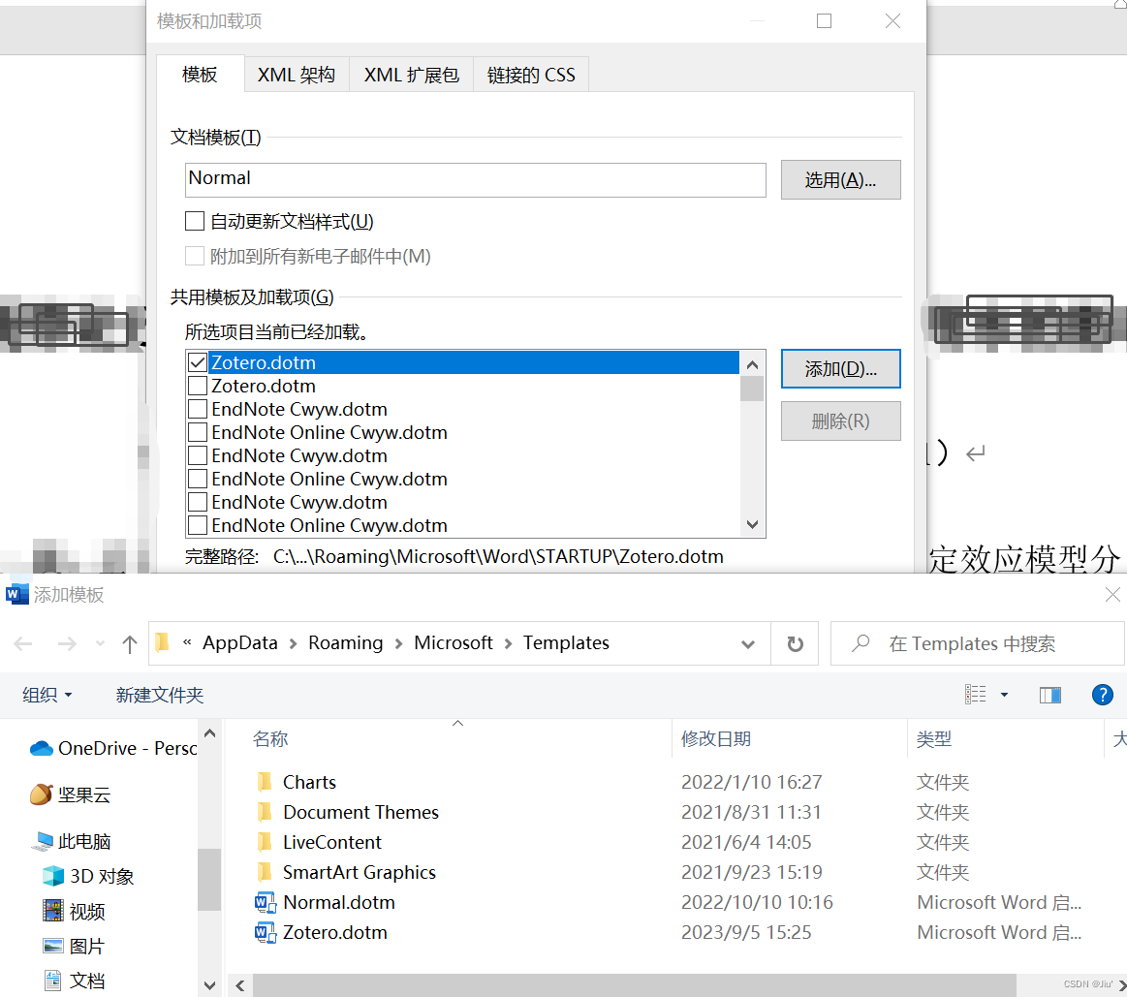Expand after AppData in the path
The width and height of the screenshot is (1127, 997).
(x=294, y=643)
